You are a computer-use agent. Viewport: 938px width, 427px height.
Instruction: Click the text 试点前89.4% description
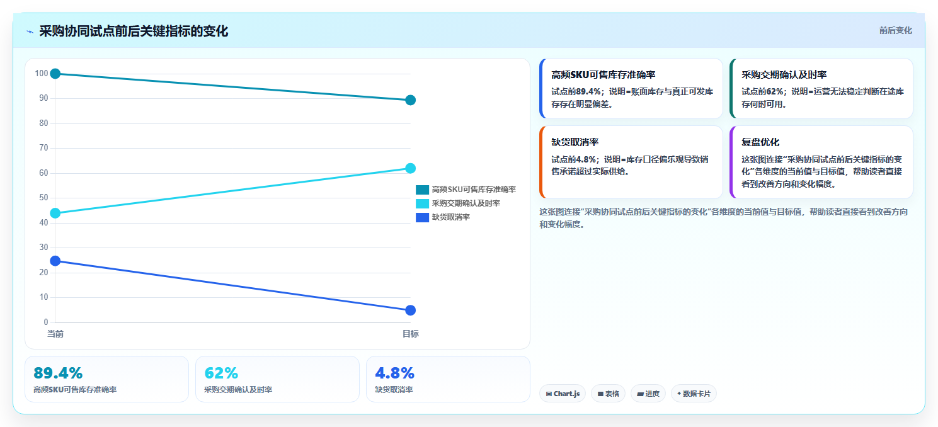(632, 98)
